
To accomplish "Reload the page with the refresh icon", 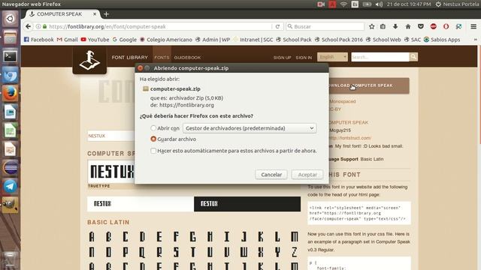I will click(277, 27).
